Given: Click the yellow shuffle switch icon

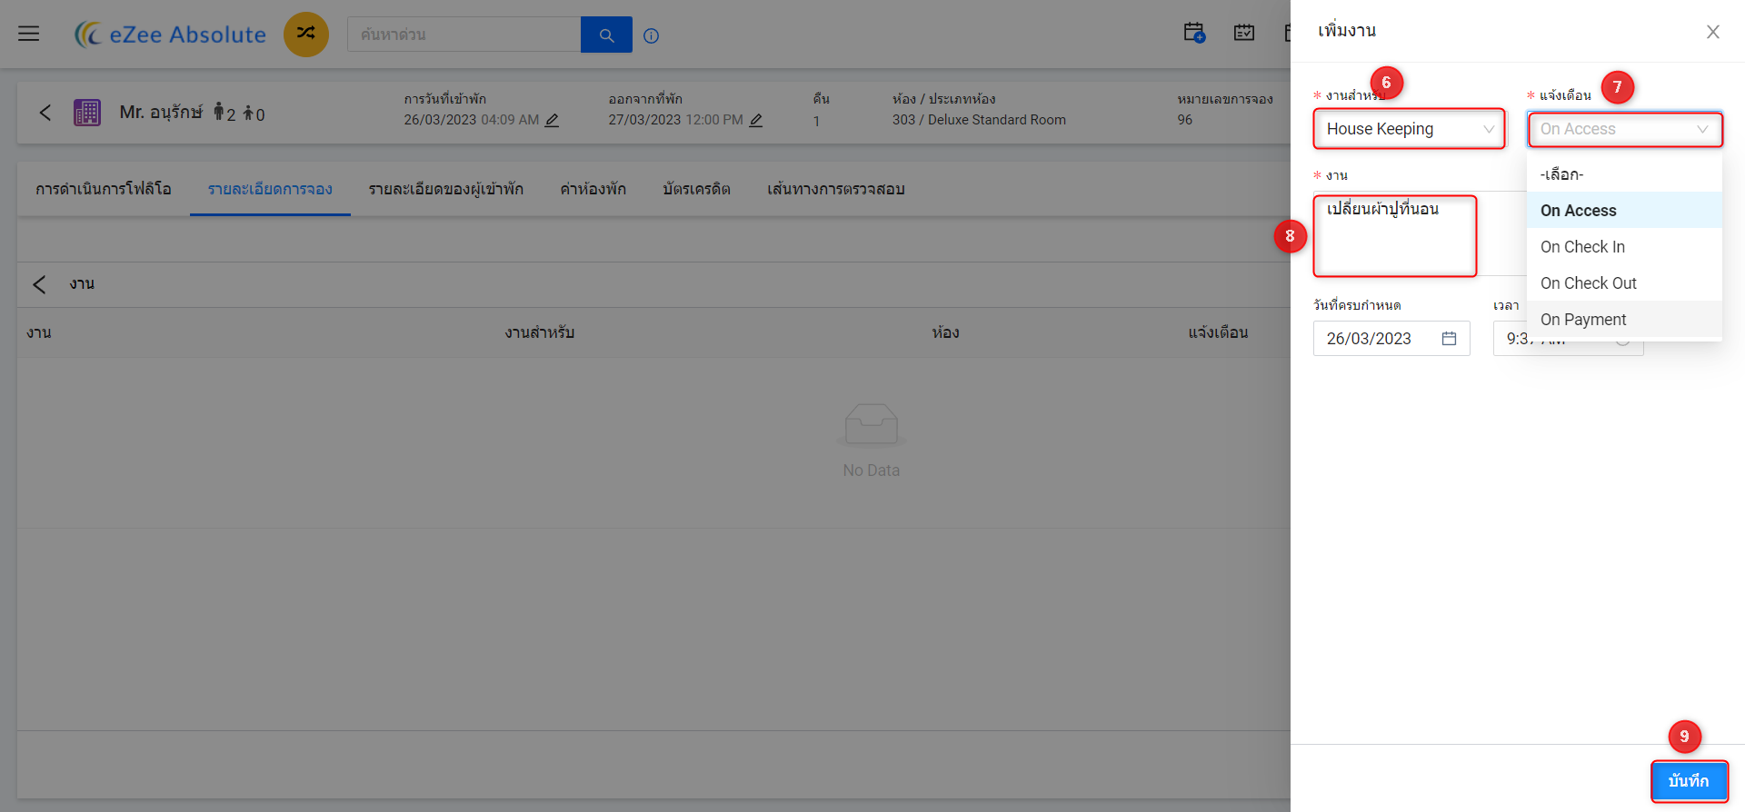Looking at the screenshot, I should pyautogui.click(x=306, y=35).
